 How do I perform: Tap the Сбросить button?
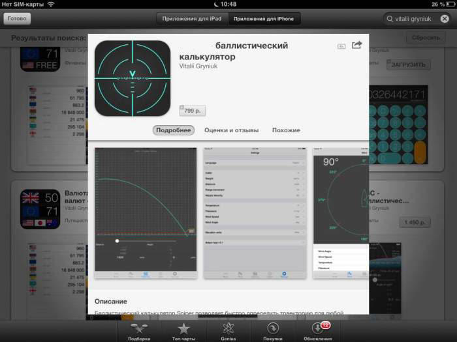click(426, 38)
